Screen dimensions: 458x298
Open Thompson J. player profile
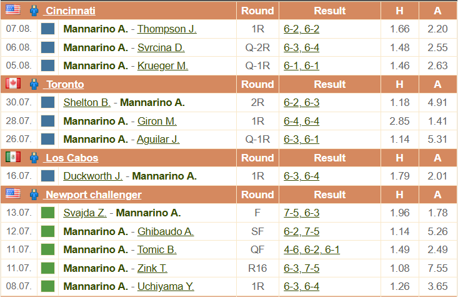tap(167, 29)
